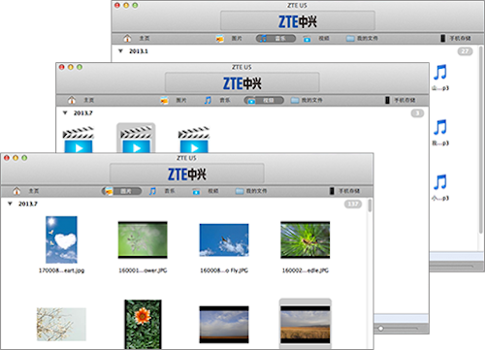Select the leftmost video clip icon
This screenshot has width=485, height=350.
[x=79, y=140]
